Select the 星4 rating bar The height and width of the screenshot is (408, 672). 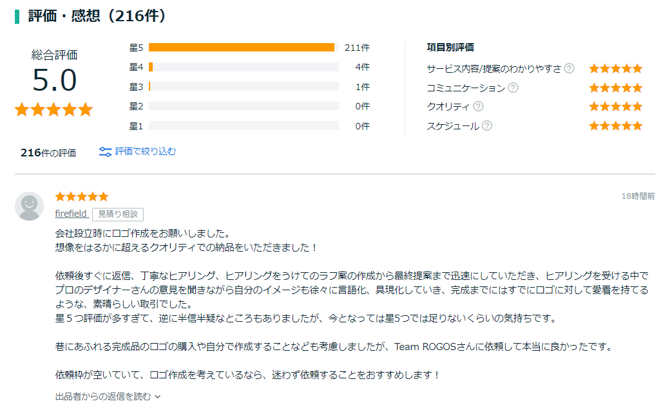(243, 67)
